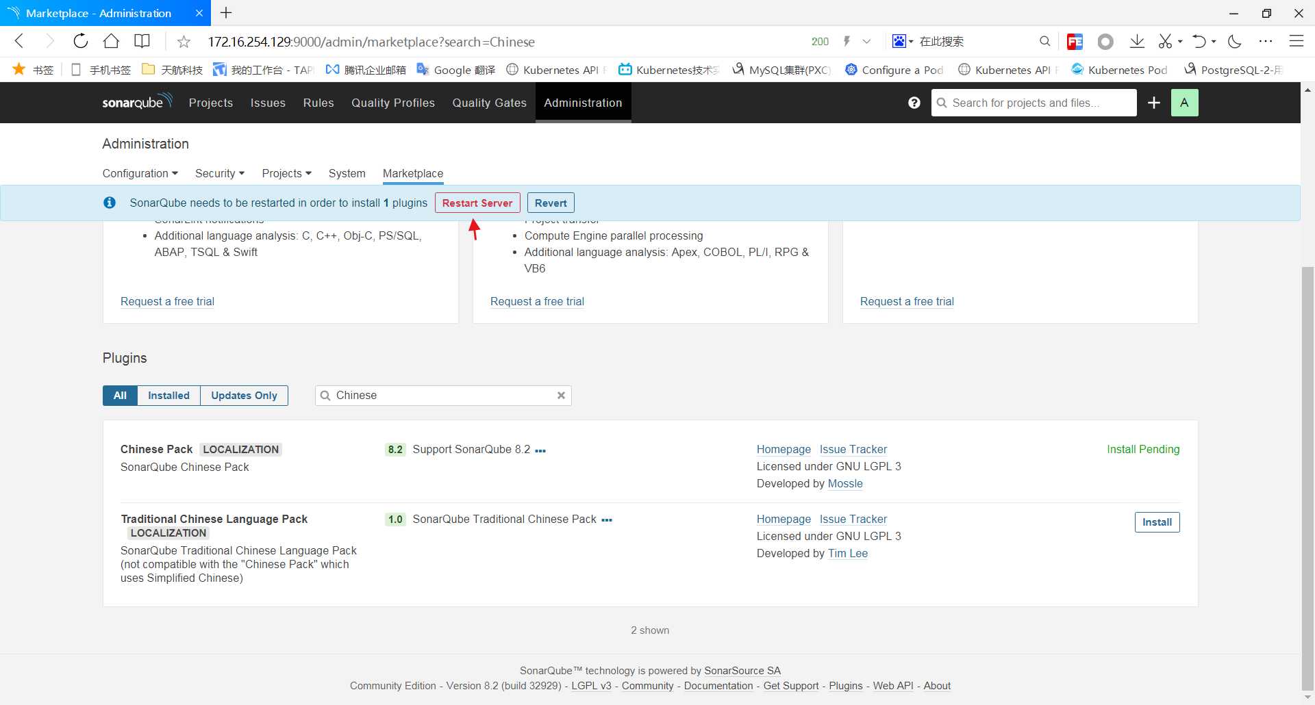The height and width of the screenshot is (705, 1315).
Task: Click the scissors screenshot tool icon
Action: [x=1165, y=41]
